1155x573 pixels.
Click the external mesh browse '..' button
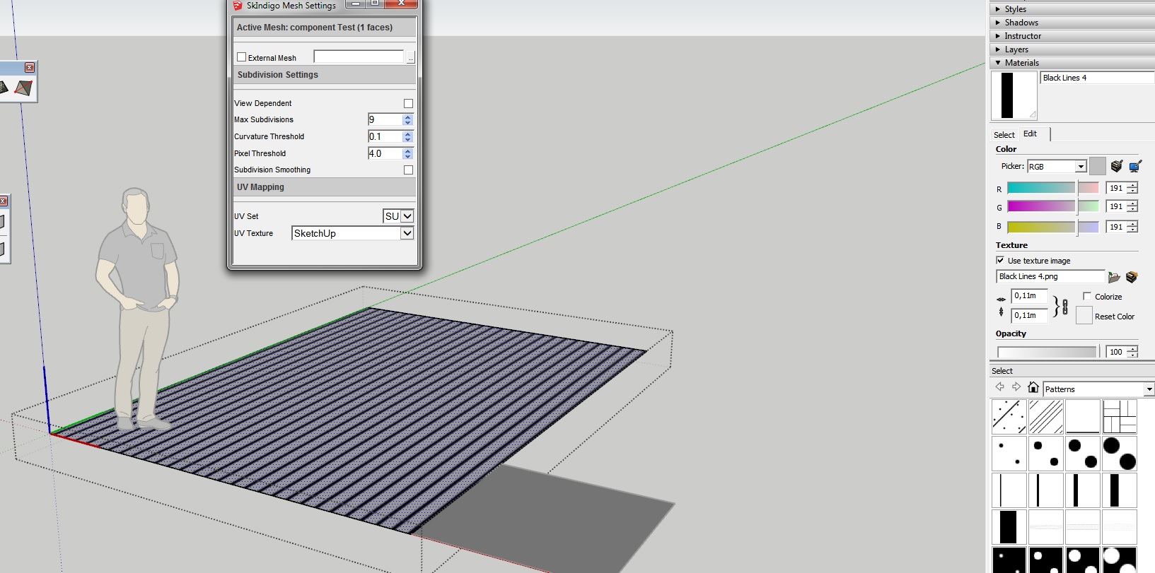(x=410, y=58)
